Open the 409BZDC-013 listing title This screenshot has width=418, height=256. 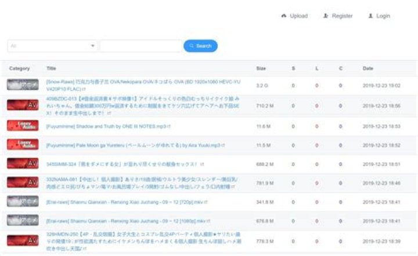click(143, 106)
